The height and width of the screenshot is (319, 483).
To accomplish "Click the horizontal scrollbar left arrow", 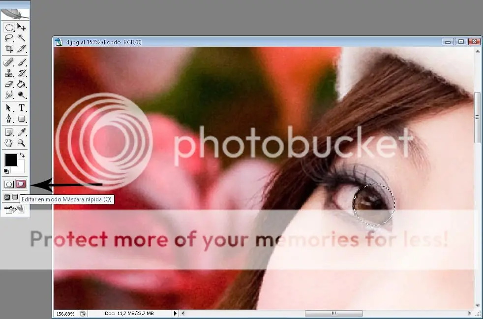I will [183, 314].
